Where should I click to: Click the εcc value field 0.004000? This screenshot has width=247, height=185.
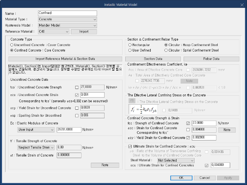coord(204,130)
